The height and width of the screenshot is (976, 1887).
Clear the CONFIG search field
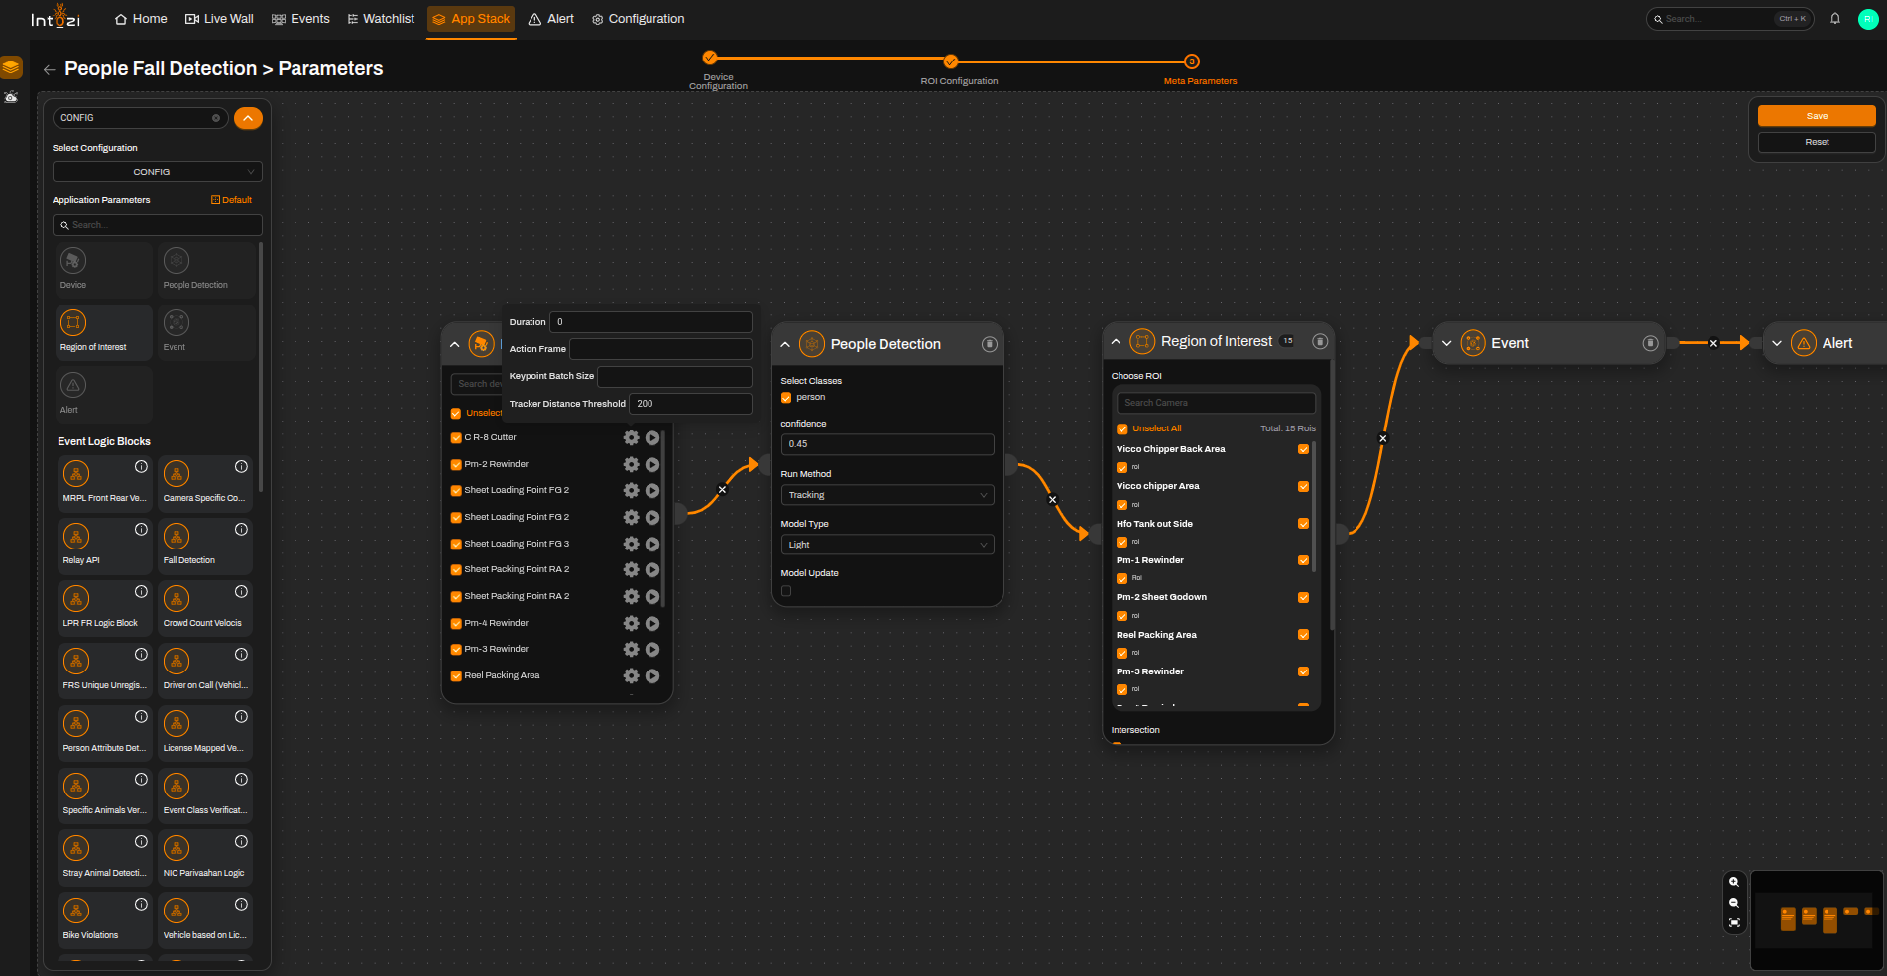[216, 118]
